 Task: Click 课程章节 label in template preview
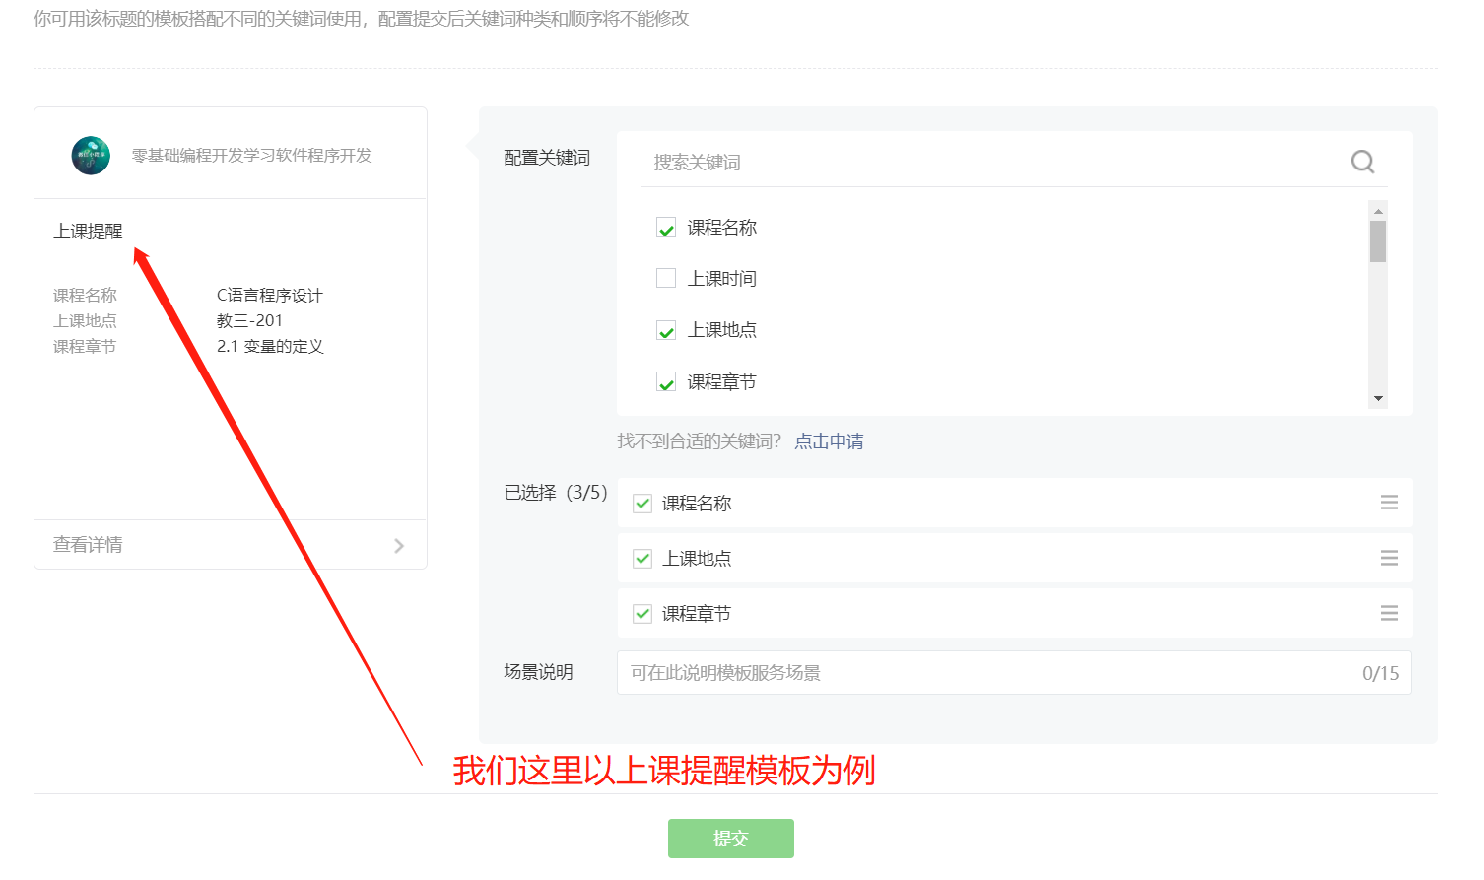click(85, 347)
